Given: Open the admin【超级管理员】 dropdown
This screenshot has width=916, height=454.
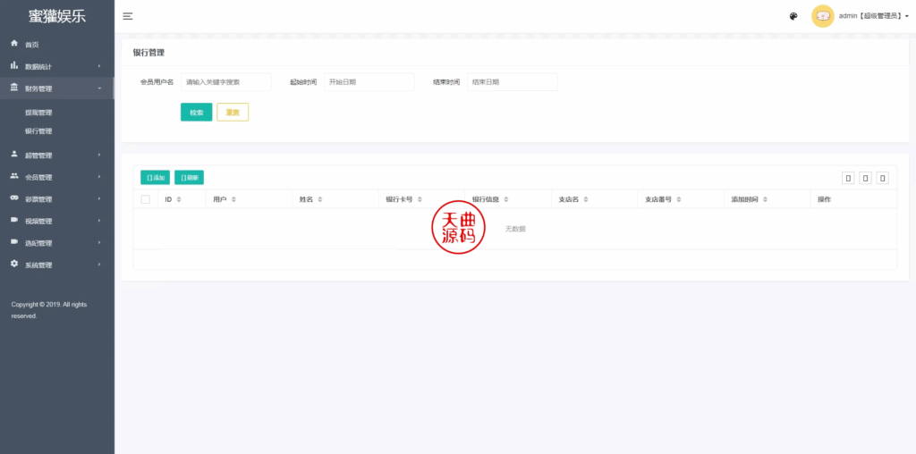Looking at the screenshot, I should 874,16.
